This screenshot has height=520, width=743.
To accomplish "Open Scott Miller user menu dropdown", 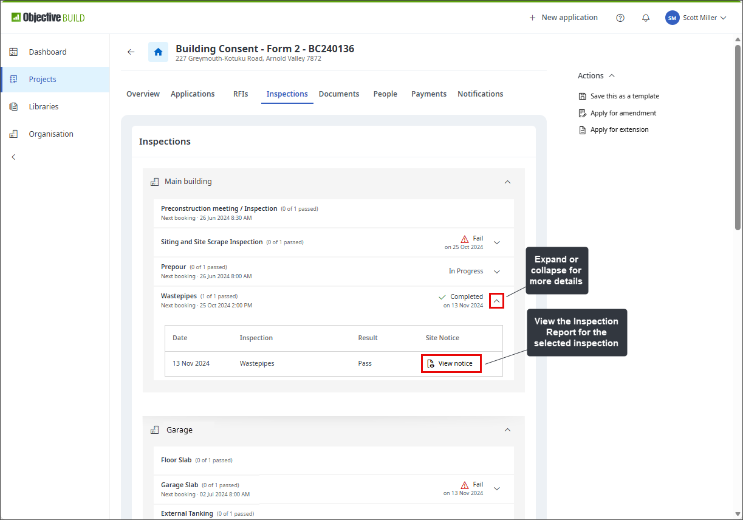I will [696, 18].
